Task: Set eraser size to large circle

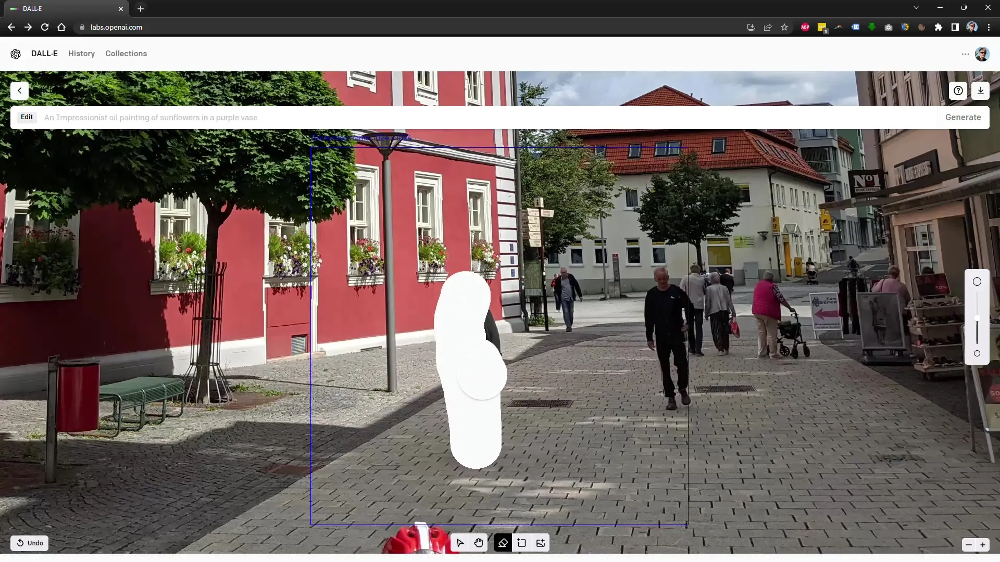Action: (977, 282)
